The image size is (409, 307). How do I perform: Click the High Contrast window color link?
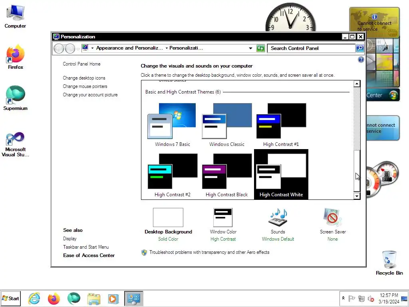[223, 239]
